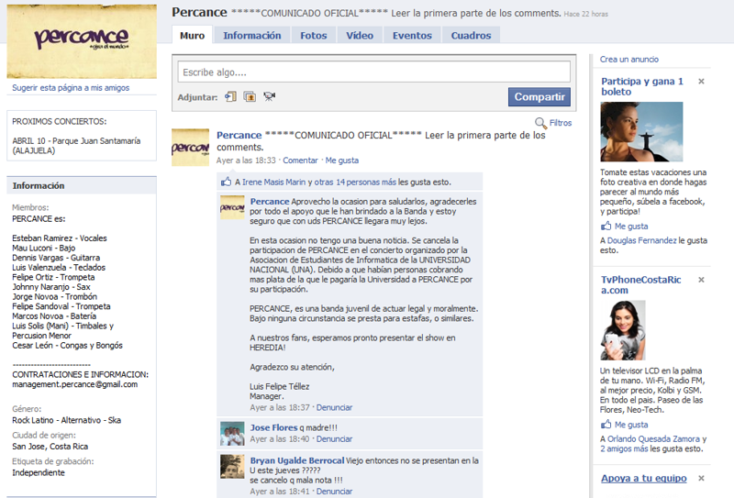
Task: Open the Fotos tab
Action: (313, 36)
